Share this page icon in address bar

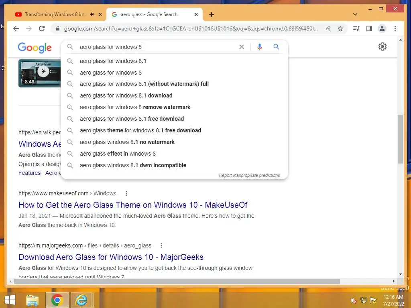click(328, 28)
